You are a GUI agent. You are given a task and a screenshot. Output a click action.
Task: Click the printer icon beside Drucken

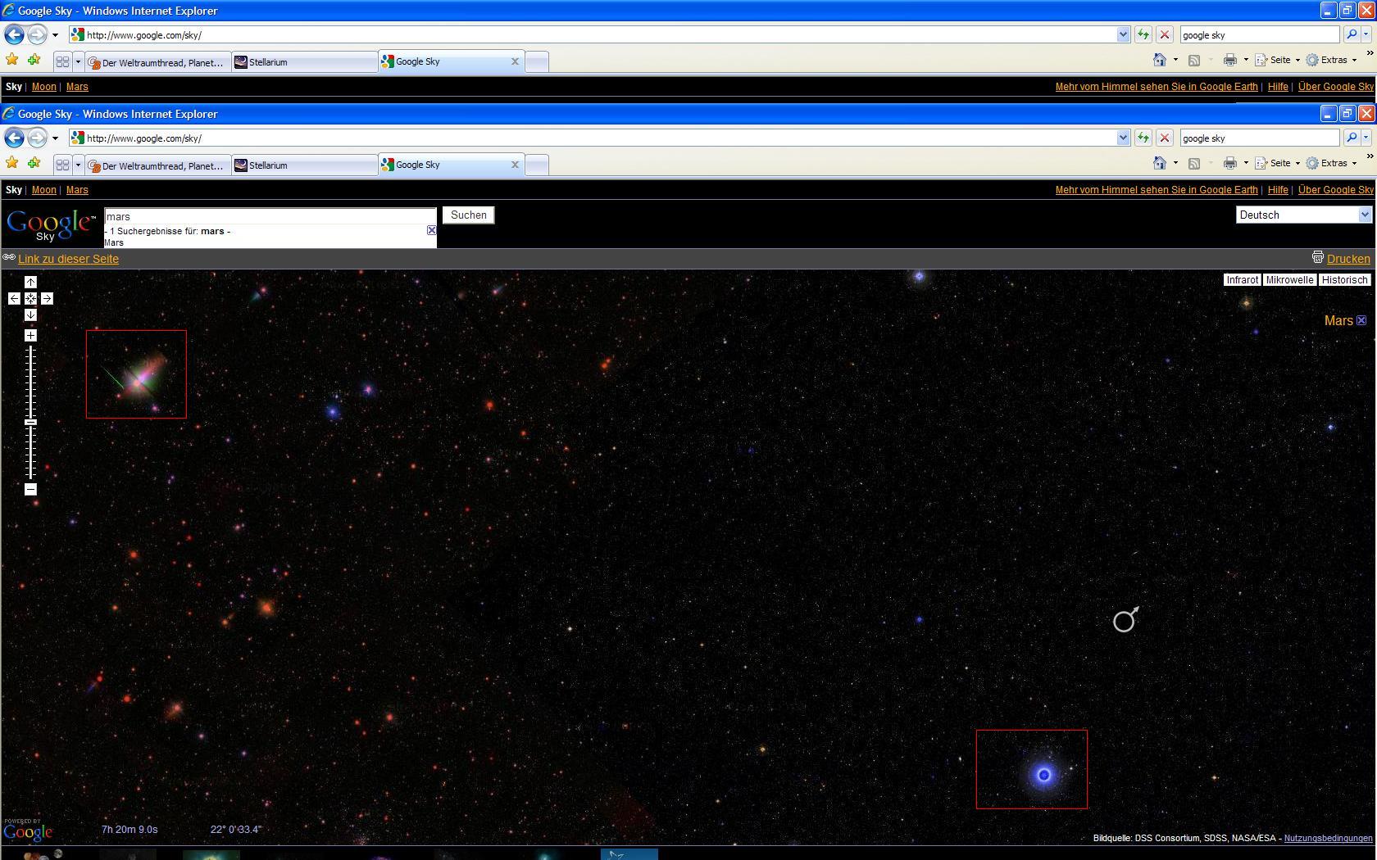click(1317, 257)
